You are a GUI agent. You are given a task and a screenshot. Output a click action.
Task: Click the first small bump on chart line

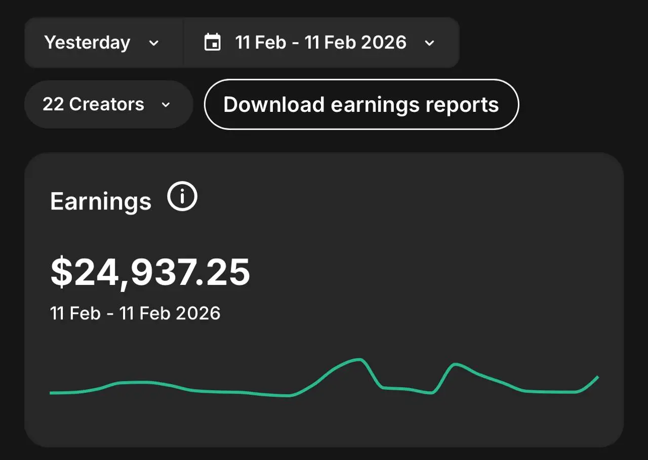tap(135, 382)
